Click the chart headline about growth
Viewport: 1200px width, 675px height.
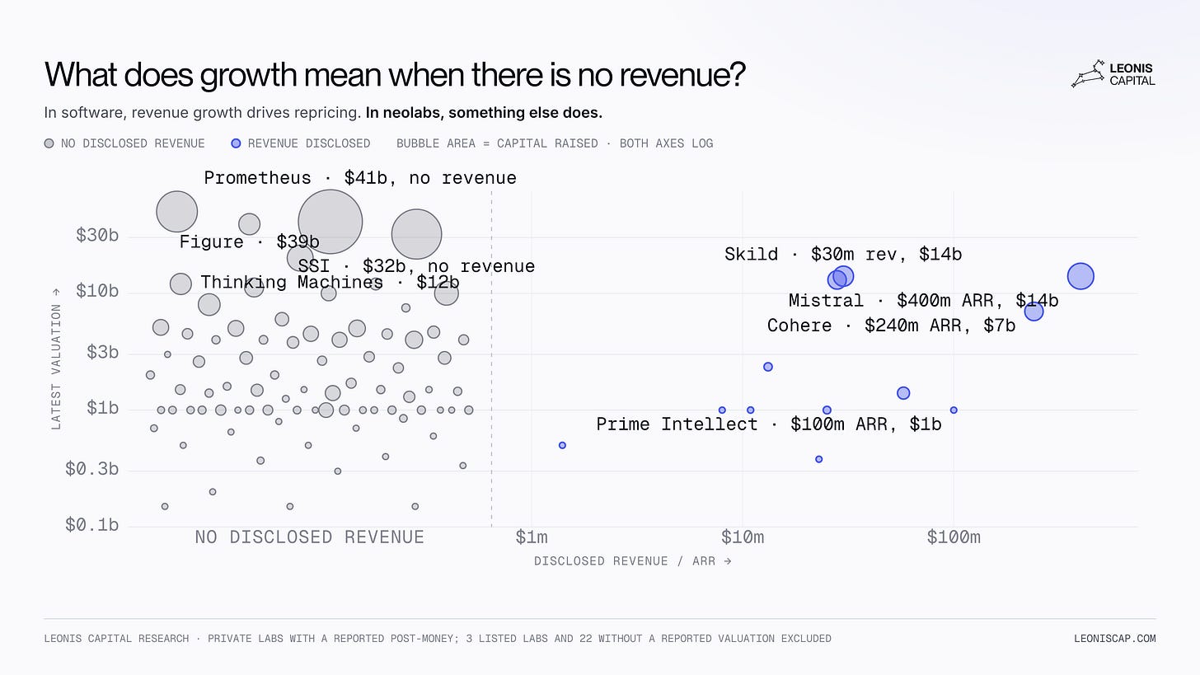point(395,75)
